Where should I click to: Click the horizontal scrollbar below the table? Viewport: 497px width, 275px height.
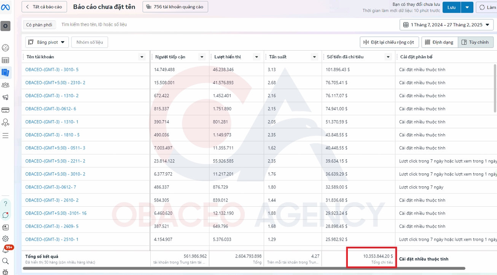point(244,269)
